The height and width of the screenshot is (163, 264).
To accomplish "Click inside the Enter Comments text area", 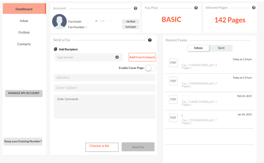I will point(104,107).
